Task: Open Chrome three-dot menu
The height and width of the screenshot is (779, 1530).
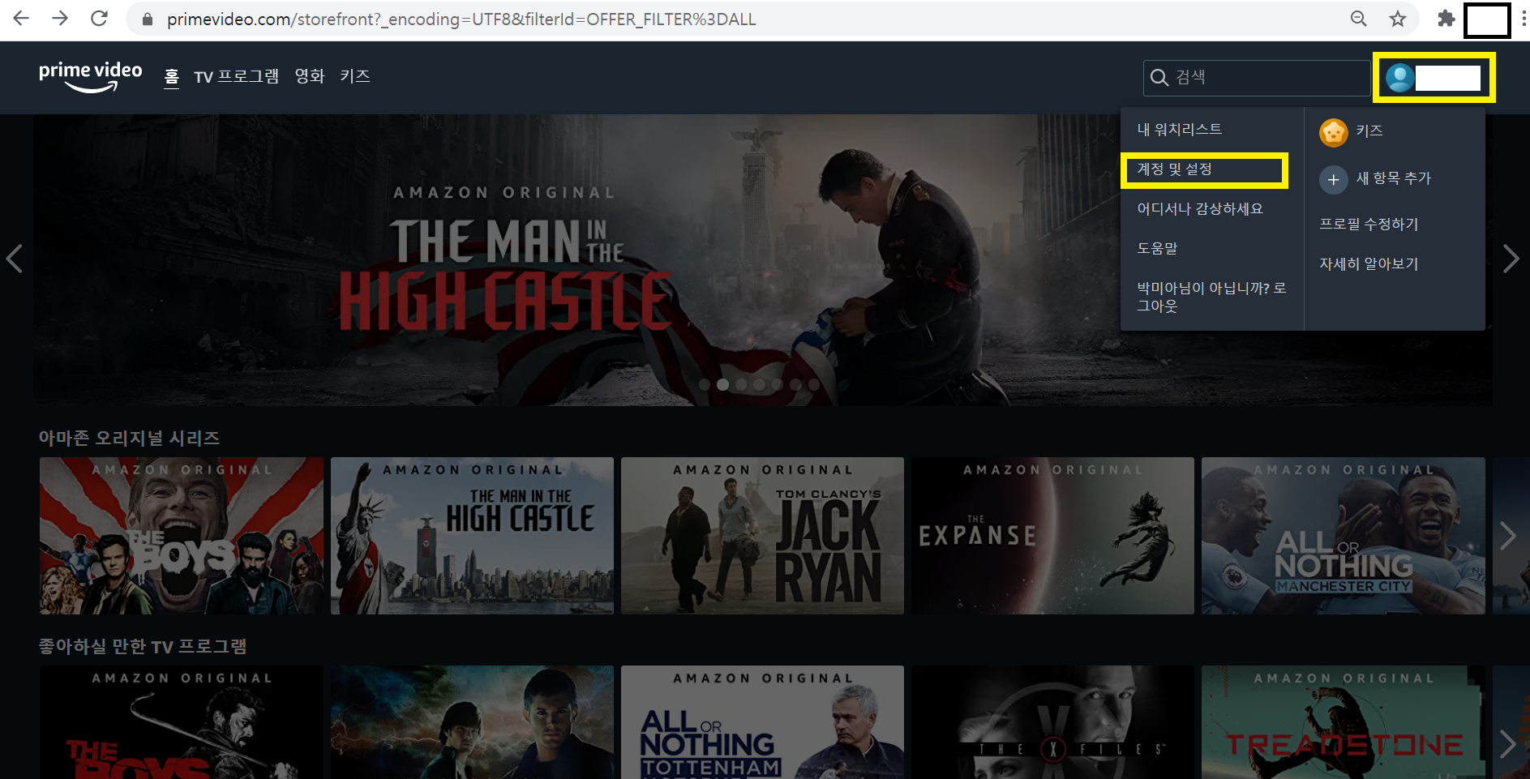Action: click(1524, 19)
